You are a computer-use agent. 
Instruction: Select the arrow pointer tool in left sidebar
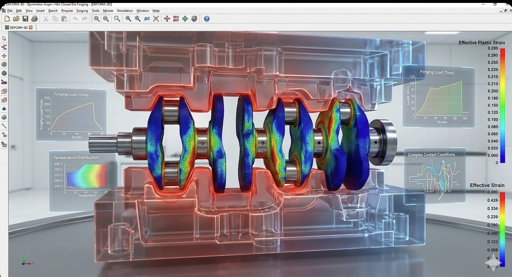point(4,39)
